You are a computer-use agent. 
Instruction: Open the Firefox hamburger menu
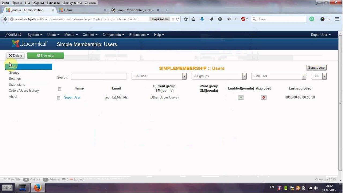click(x=337, y=19)
